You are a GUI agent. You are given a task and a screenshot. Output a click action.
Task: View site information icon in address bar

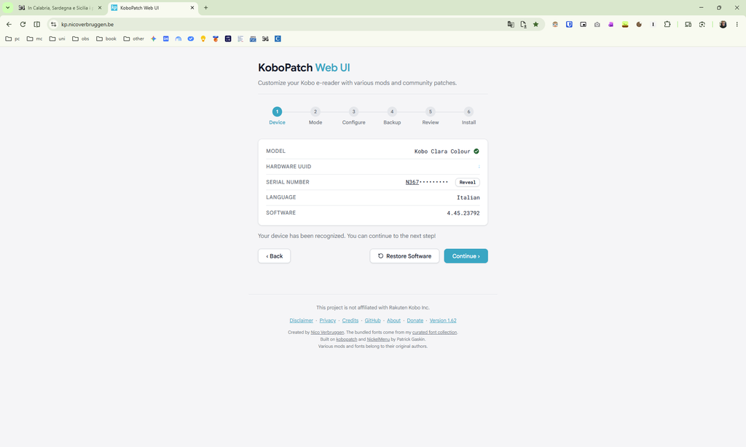(x=54, y=24)
